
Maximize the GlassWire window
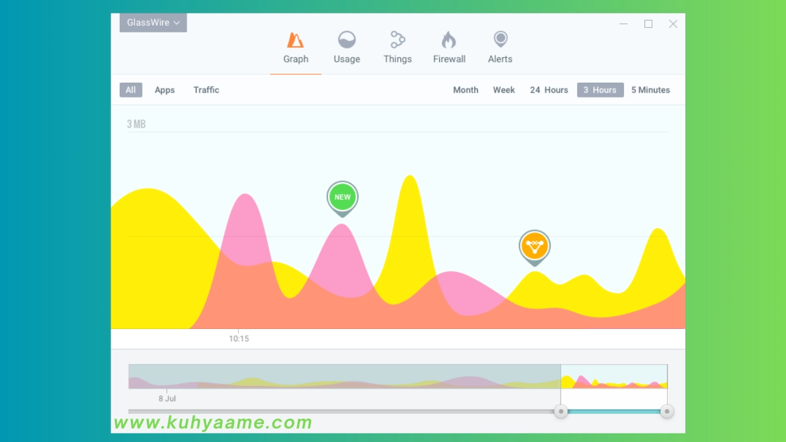pos(648,24)
